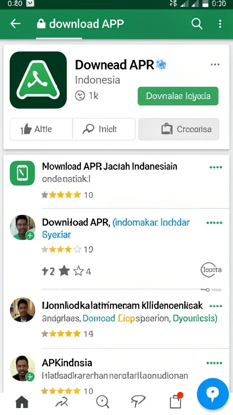Go back with the header arrow
This screenshot has height=415, width=233.
(15, 24)
